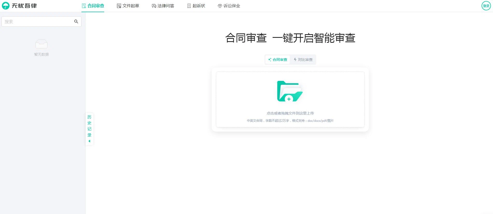Open the 诉讼保全 tab

(x=229, y=6)
